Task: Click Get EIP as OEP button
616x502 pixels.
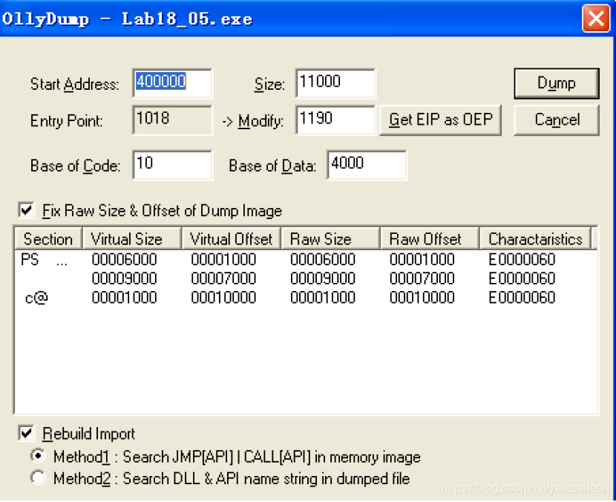Action: [x=440, y=120]
